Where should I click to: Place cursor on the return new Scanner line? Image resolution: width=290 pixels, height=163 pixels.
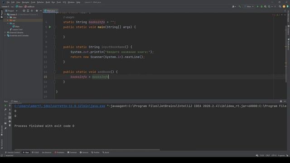point(107,57)
